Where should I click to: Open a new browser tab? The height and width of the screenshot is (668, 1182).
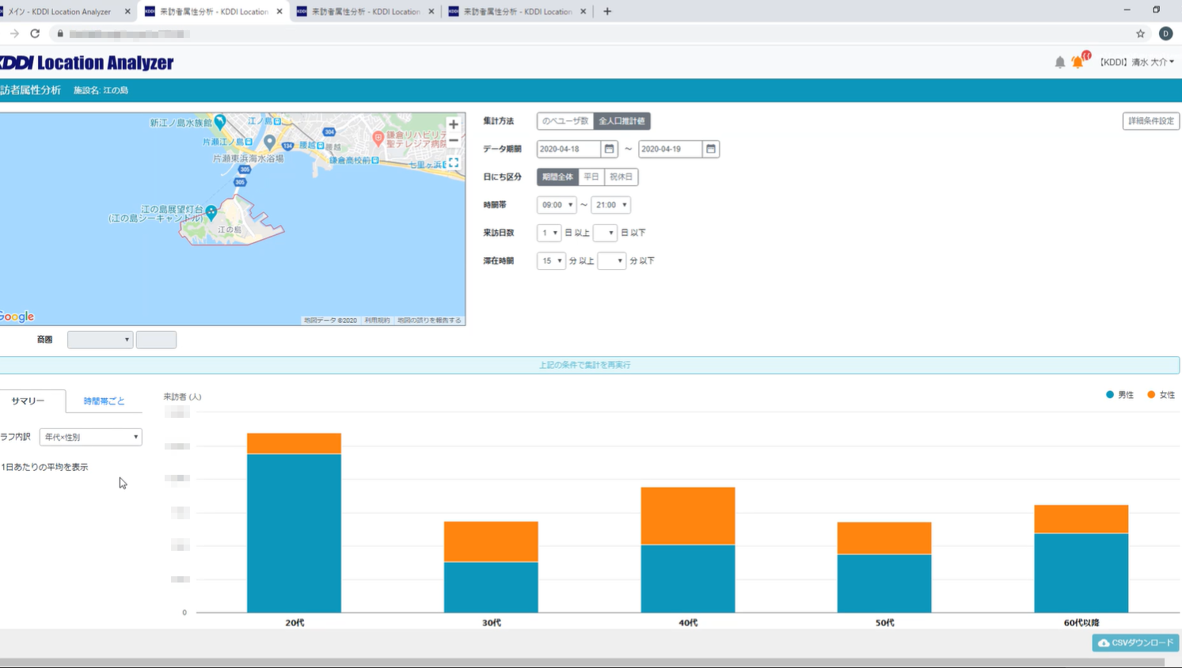click(x=607, y=11)
